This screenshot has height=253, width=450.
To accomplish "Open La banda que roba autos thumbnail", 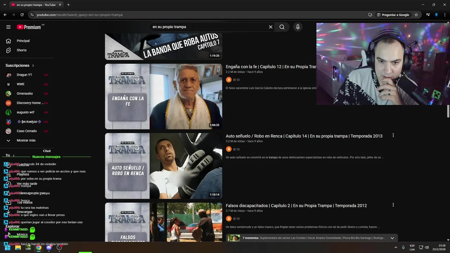I will pos(163,47).
